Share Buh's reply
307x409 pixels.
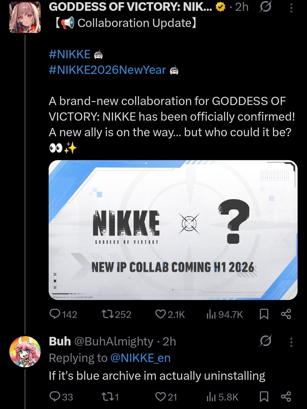pyautogui.click(x=286, y=397)
